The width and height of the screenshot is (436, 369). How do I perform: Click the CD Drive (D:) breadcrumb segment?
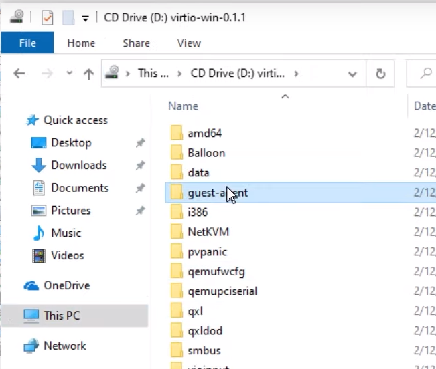click(238, 74)
